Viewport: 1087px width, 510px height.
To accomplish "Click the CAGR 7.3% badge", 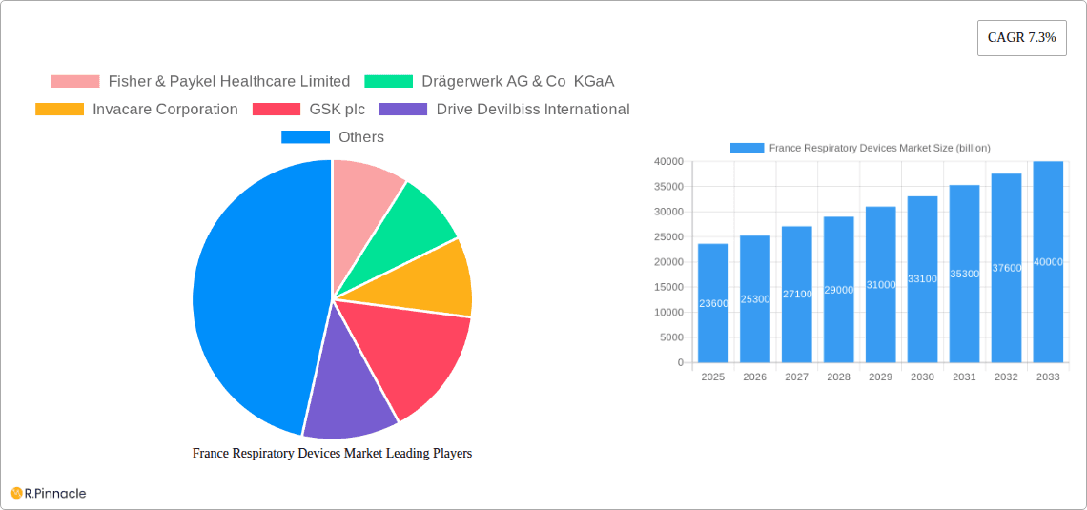I will [1021, 38].
